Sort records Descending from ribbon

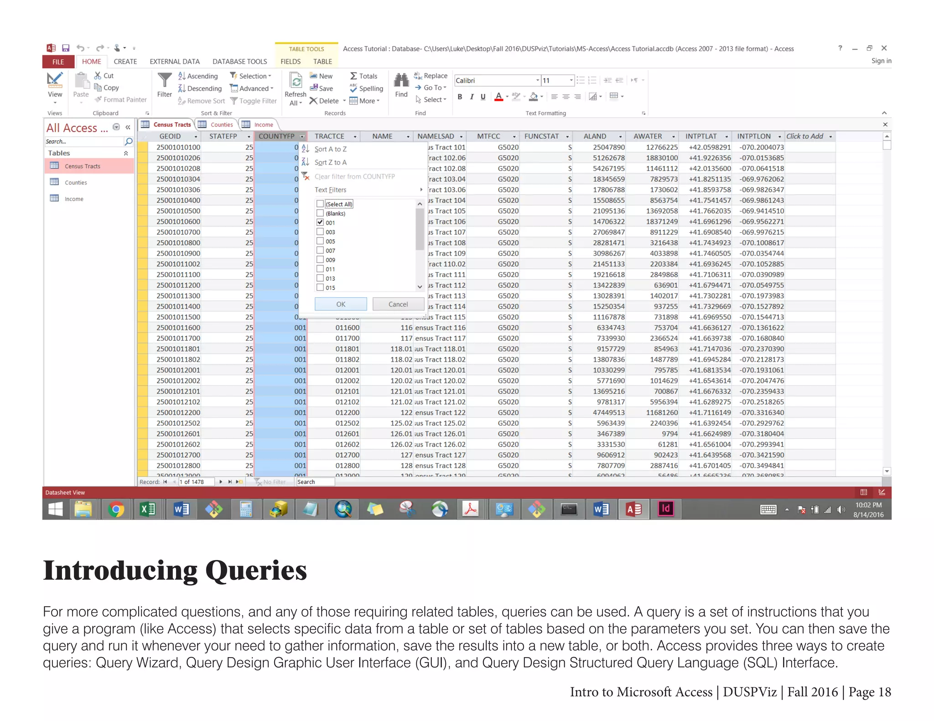200,88
